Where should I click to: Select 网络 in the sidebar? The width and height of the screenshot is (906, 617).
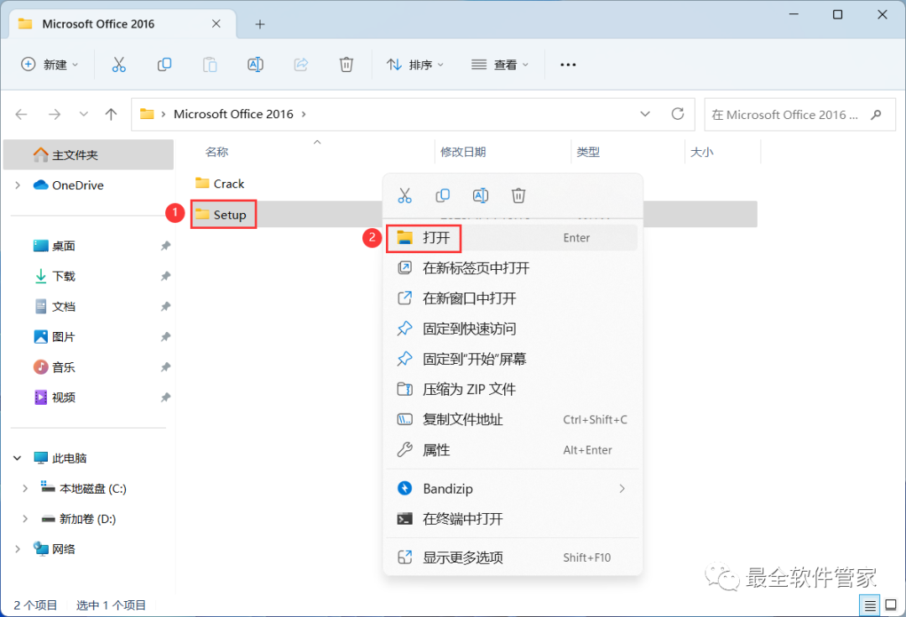55,549
